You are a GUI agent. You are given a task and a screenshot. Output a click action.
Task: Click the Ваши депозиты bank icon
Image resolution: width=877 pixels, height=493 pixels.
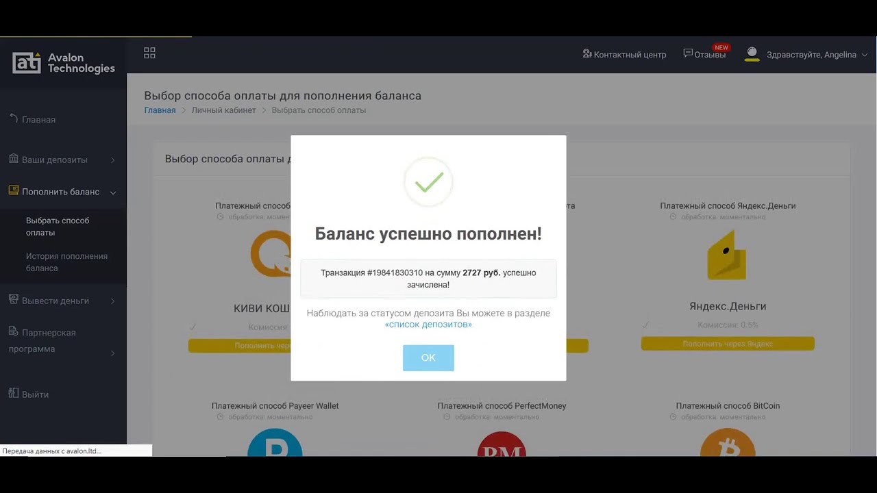pos(14,159)
